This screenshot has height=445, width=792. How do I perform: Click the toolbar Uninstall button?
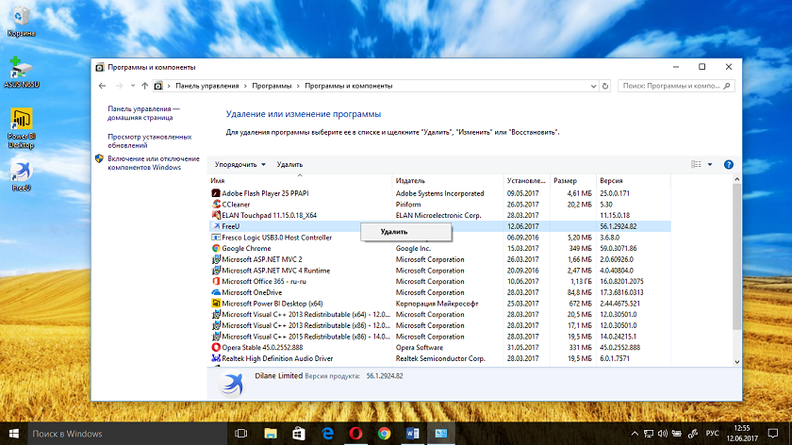pyautogui.click(x=289, y=165)
